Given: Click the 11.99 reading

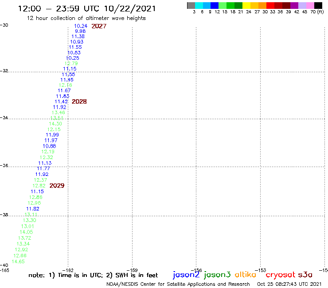Looking at the screenshot, I should (52, 135).
